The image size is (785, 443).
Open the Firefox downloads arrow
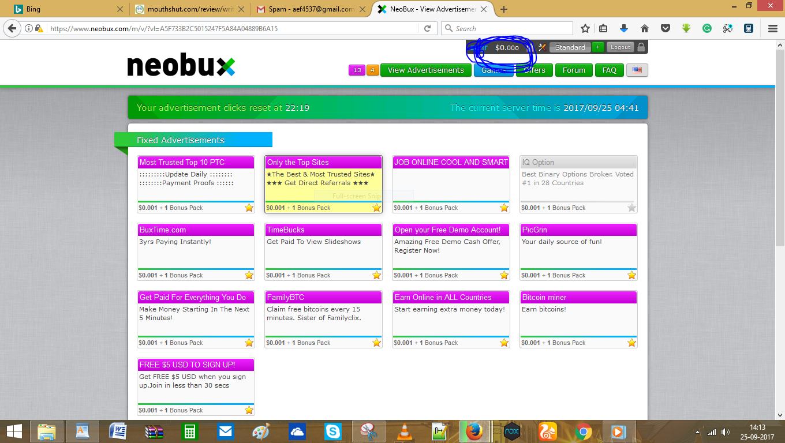pos(624,28)
